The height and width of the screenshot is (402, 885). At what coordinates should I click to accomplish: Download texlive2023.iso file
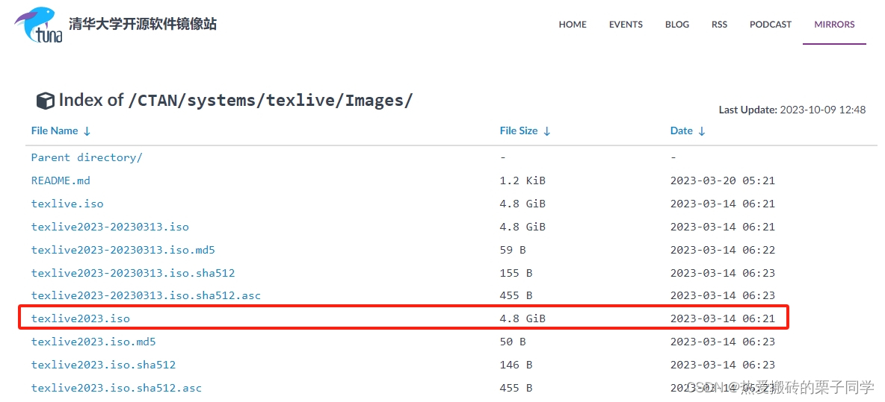[80, 318]
